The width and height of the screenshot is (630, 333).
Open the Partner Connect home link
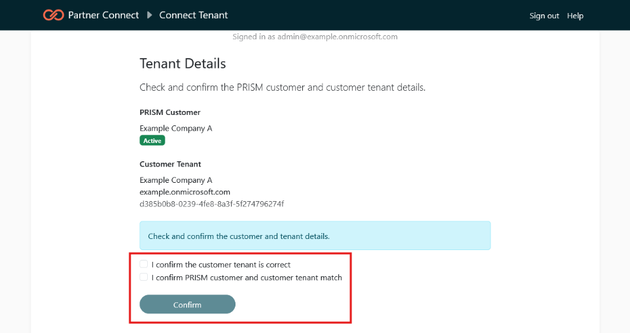pyautogui.click(x=103, y=15)
